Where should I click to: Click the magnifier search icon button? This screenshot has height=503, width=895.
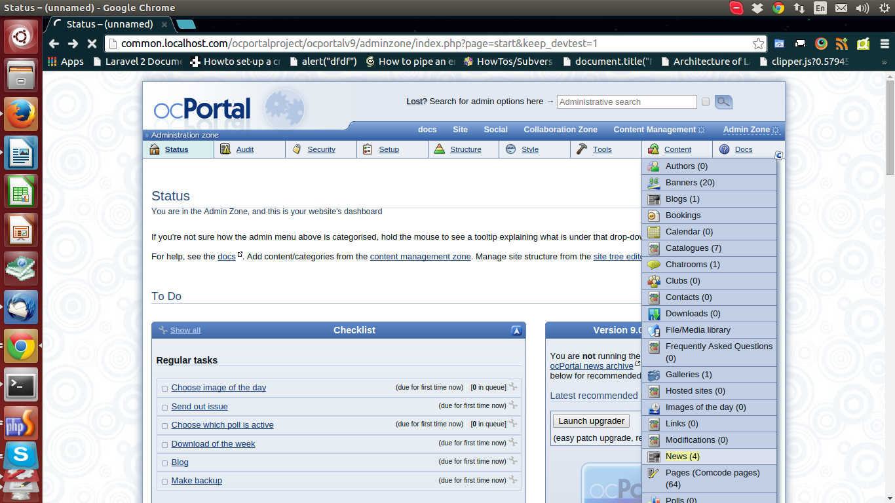coord(723,102)
